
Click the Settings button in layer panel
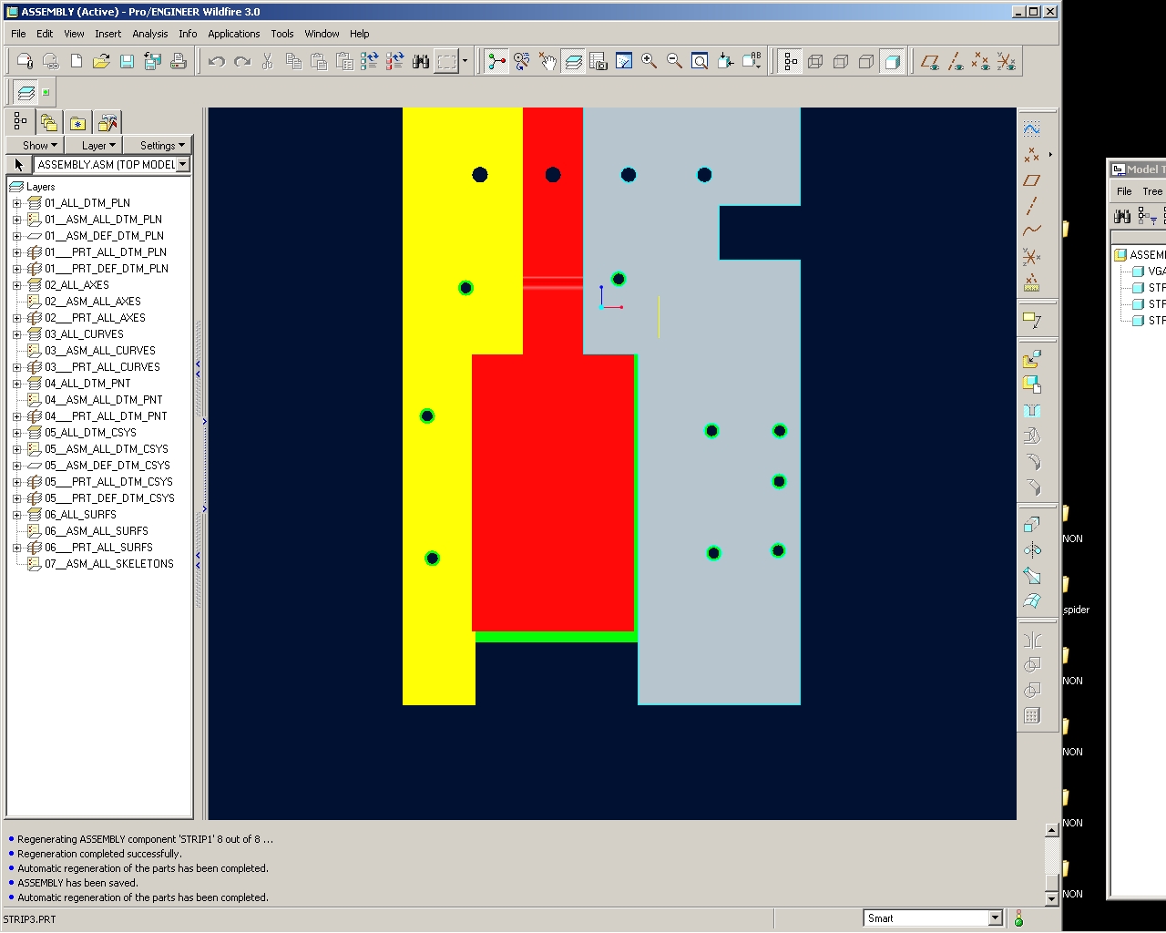(x=161, y=146)
